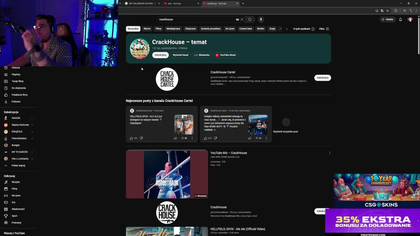420x236 pixels.
Task: Open Autostrada mix thumbnail
Action: click(x=167, y=174)
